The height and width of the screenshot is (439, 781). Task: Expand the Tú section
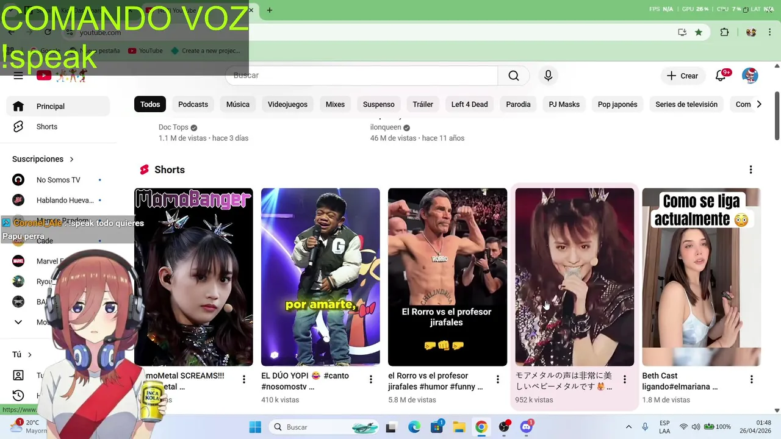click(x=22, y=354)
